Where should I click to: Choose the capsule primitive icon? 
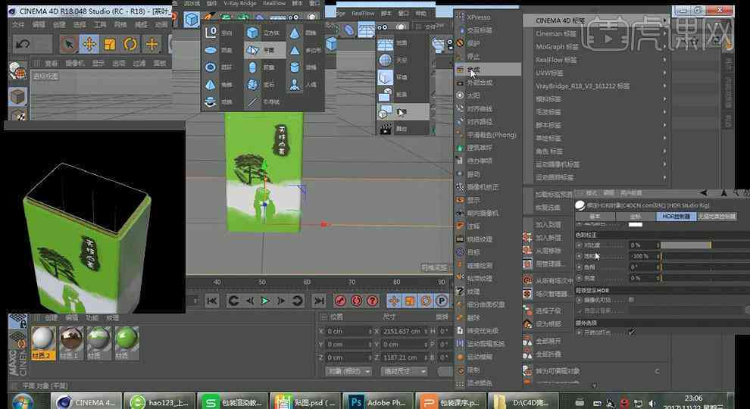pyautogui.click(x=252, y=67)
